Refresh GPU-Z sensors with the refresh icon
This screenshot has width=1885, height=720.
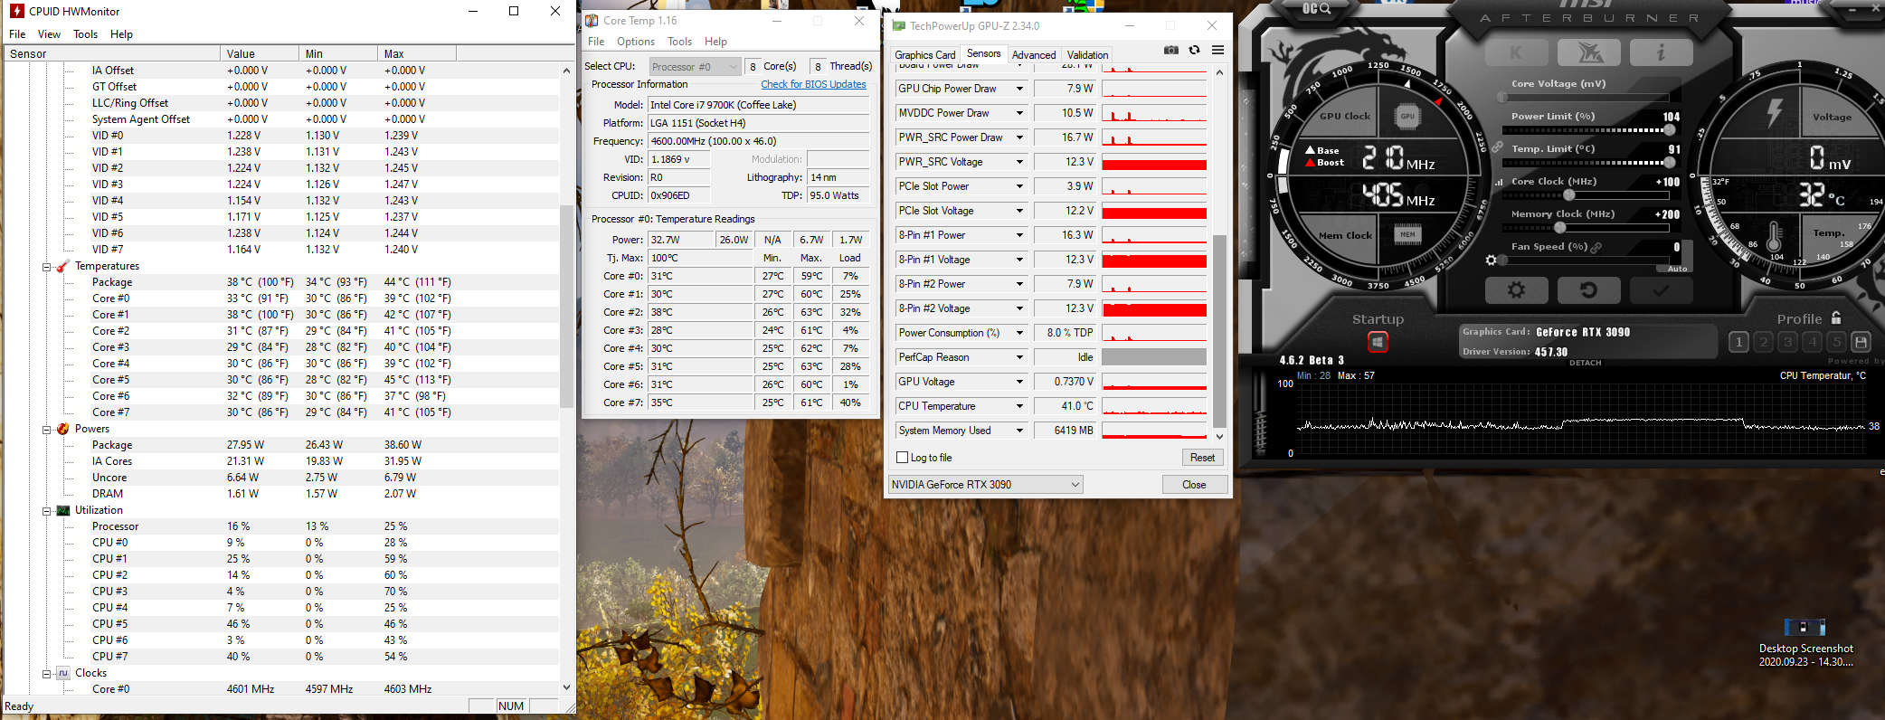(x=1195, y=50)
